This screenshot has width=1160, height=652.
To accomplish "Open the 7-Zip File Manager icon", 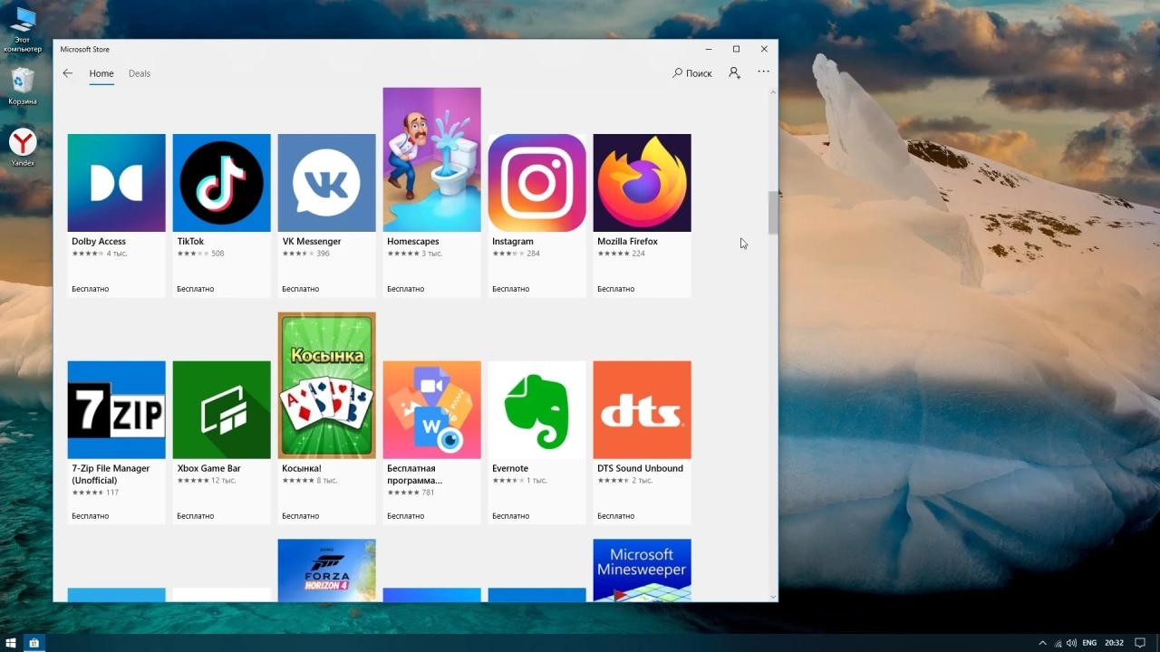I will (x=117, y=410).
